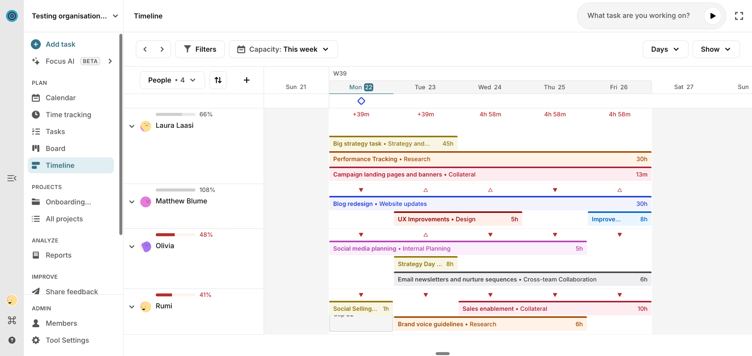Click the Filters button
The image size is (752, 356).
click(200, 49)
